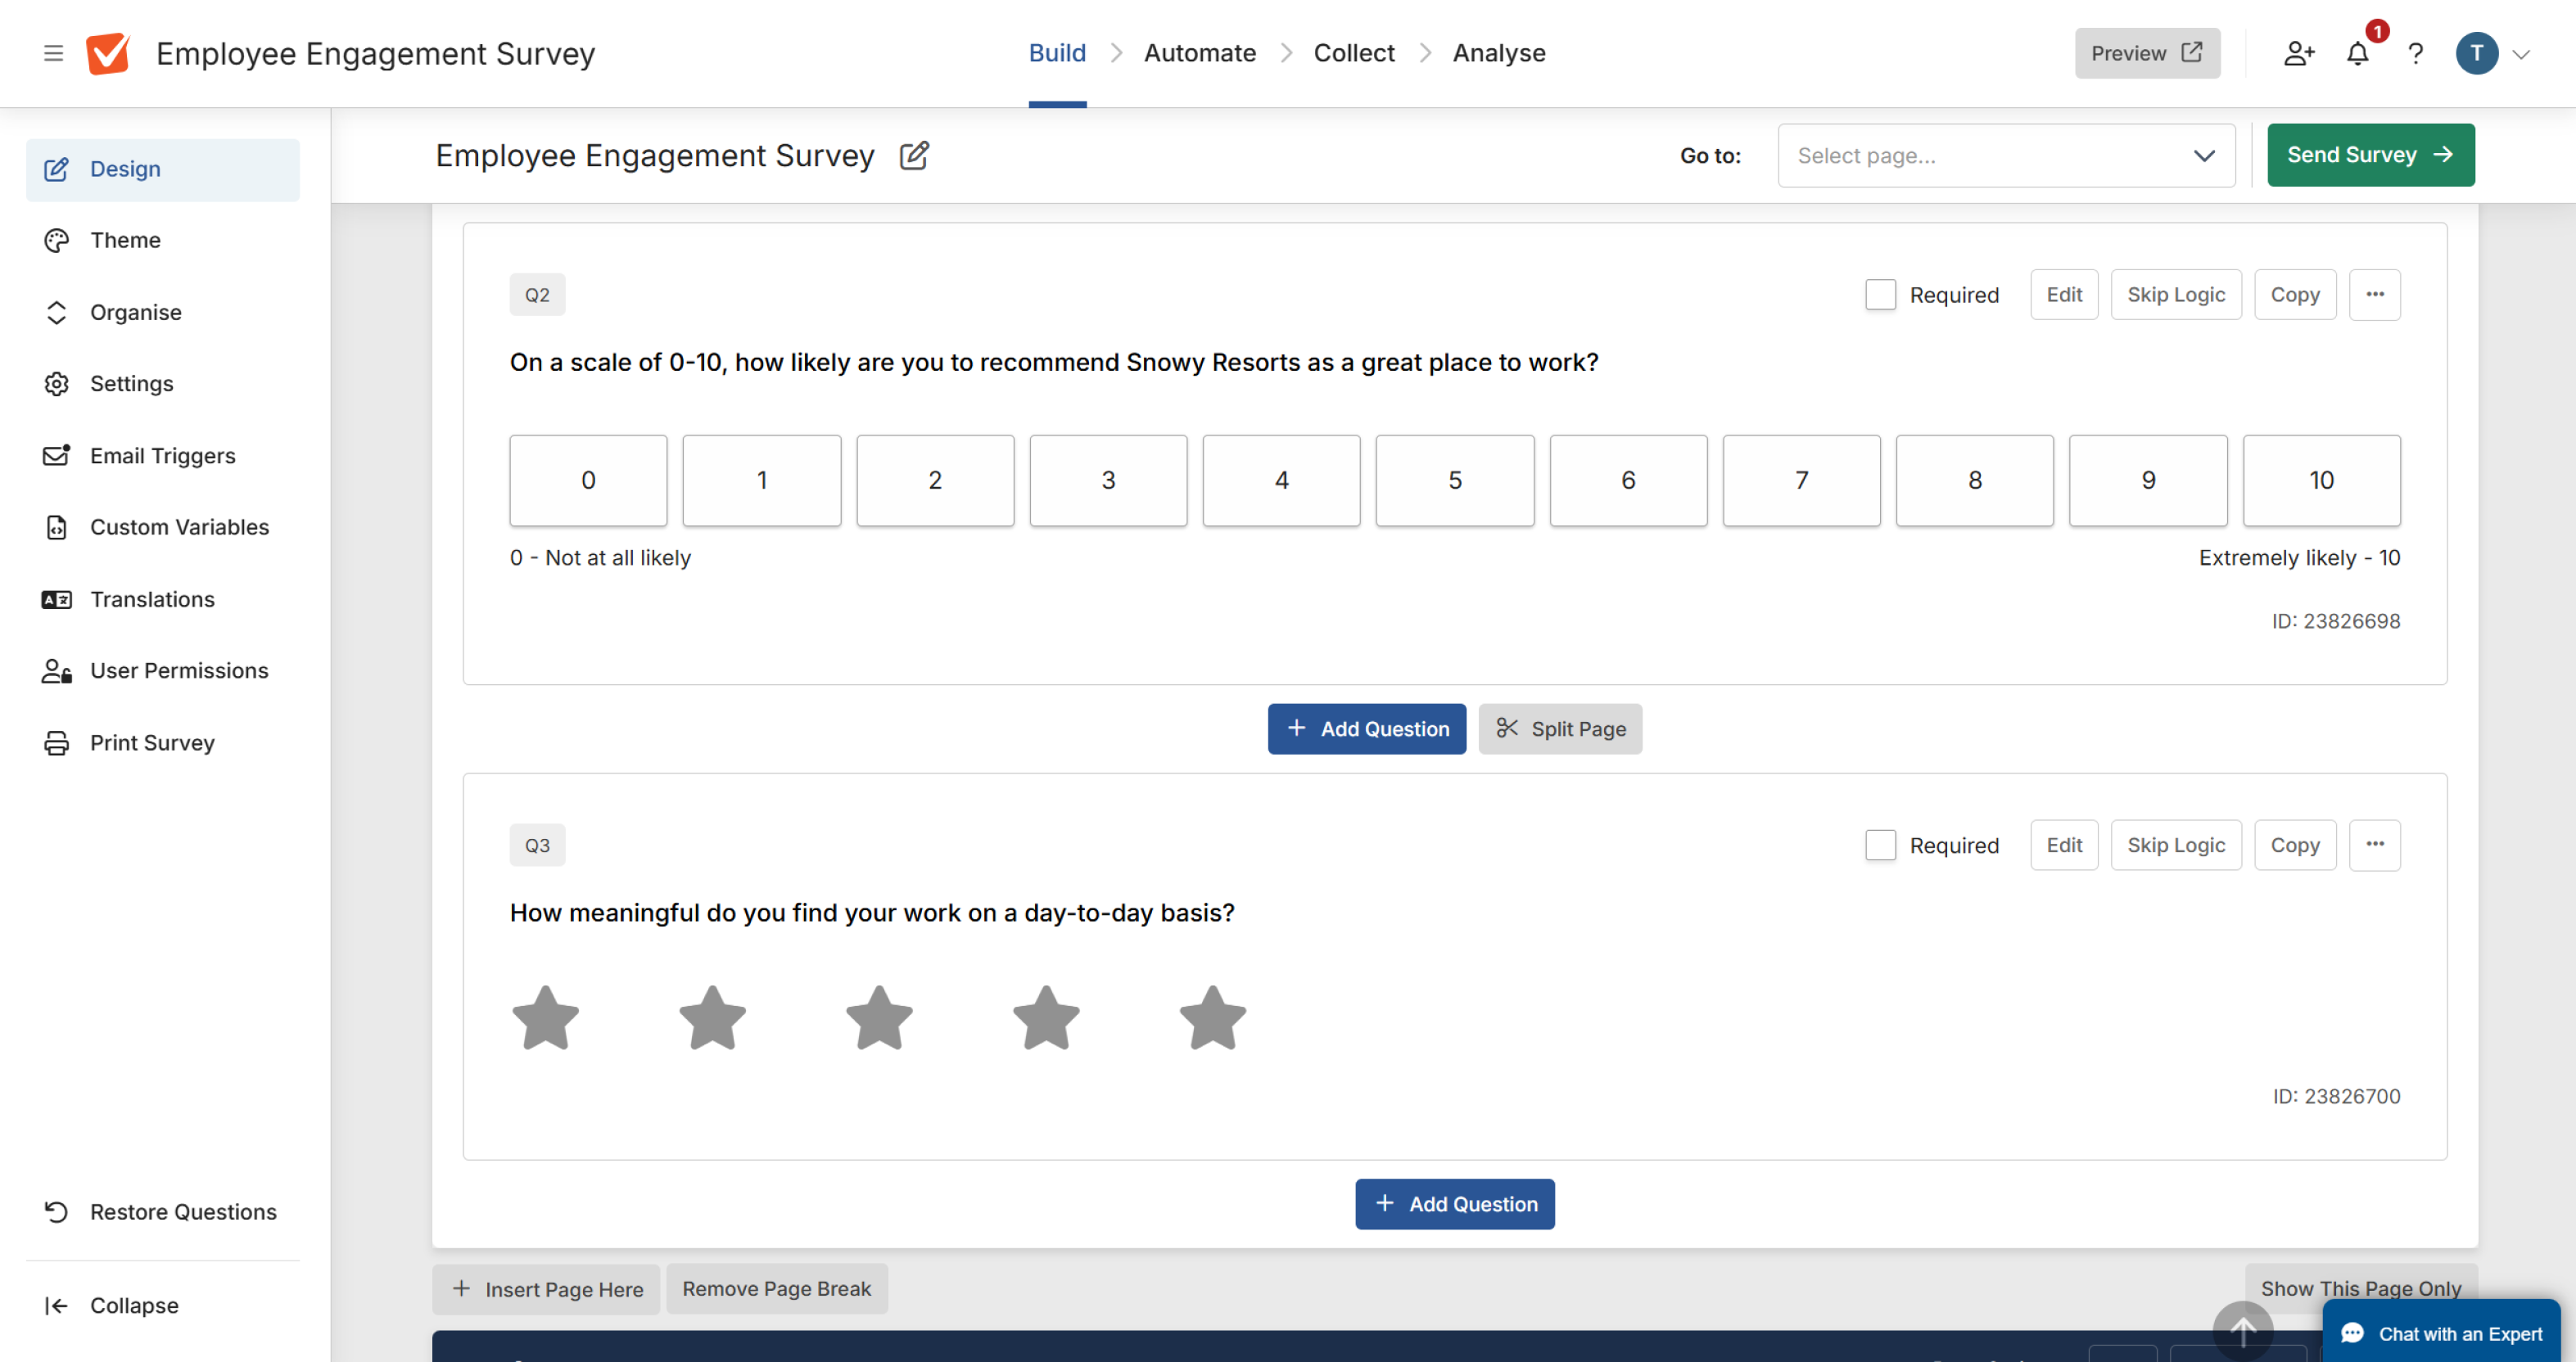Open the notifications bell

tap(2357, 54)
